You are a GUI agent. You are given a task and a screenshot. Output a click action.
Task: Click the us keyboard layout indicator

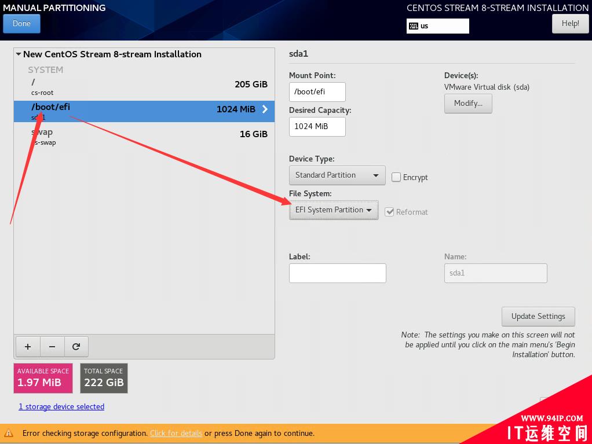437,26
